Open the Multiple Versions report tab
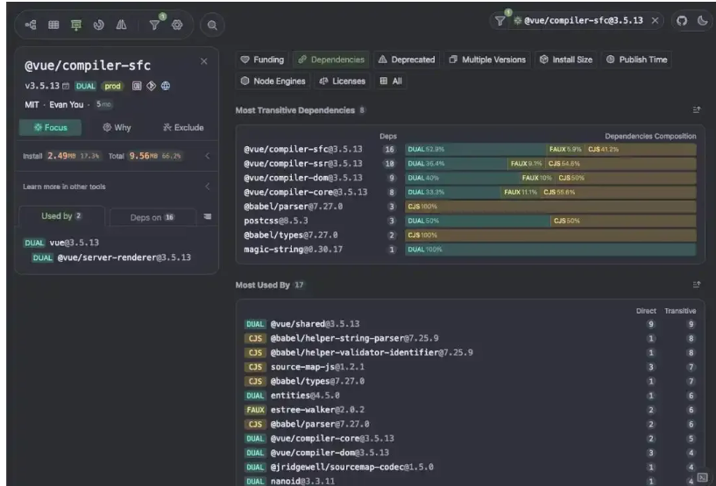The height and width of the screenshot is (486, 716). tap(487, 60)
